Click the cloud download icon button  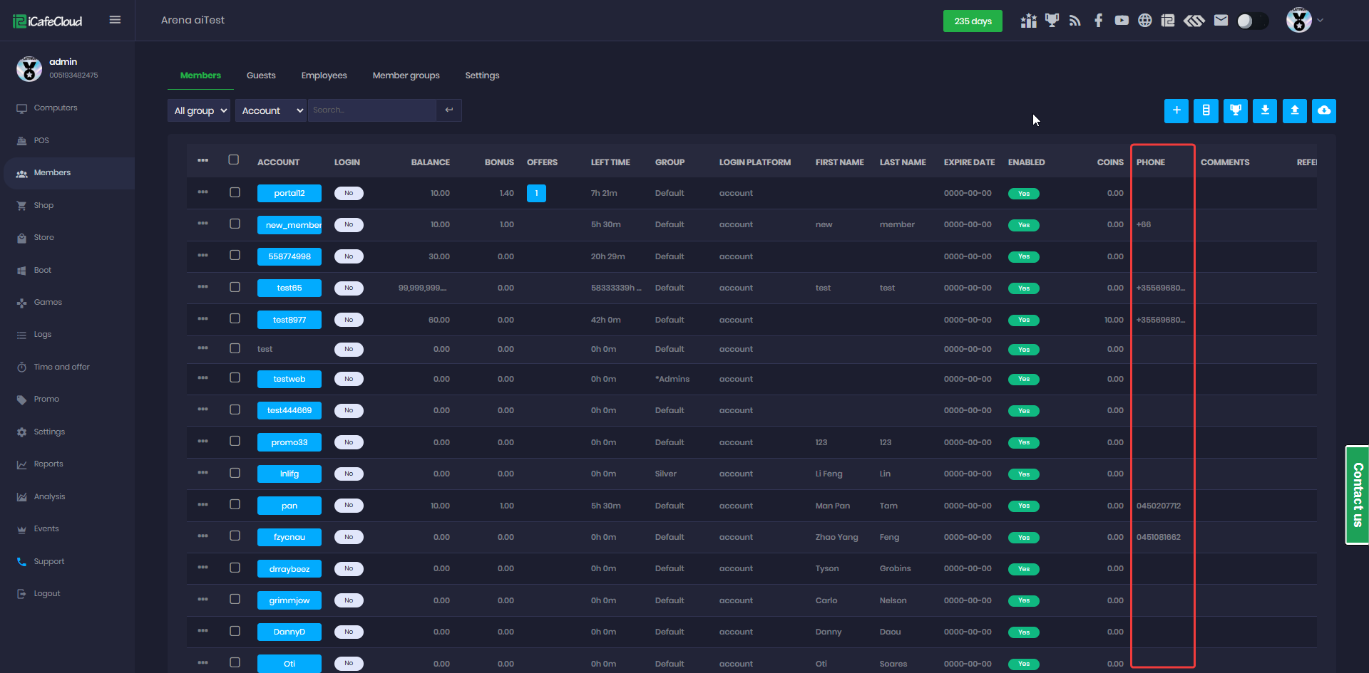tap(1323, 110)
